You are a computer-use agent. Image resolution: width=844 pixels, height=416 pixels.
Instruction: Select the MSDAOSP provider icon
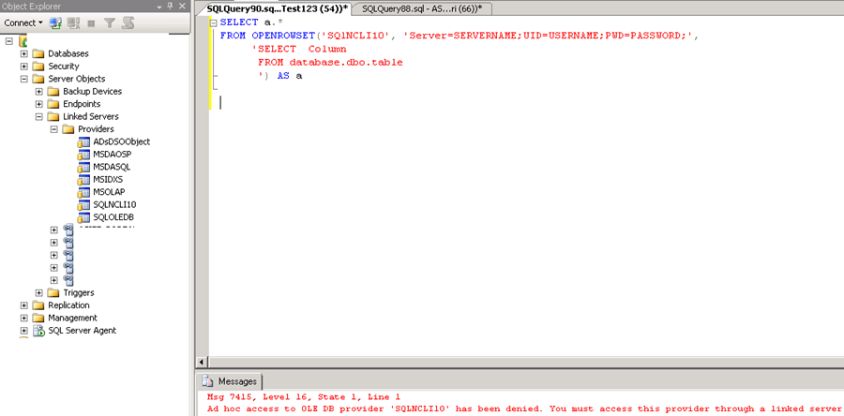point(83,155)
